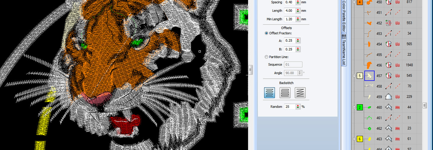Select object 456 orange shape thumbnail
The image size is (433, 150).
[x=369, y=65]
